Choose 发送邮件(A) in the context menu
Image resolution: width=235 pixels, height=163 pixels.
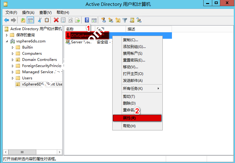point(137,81)
